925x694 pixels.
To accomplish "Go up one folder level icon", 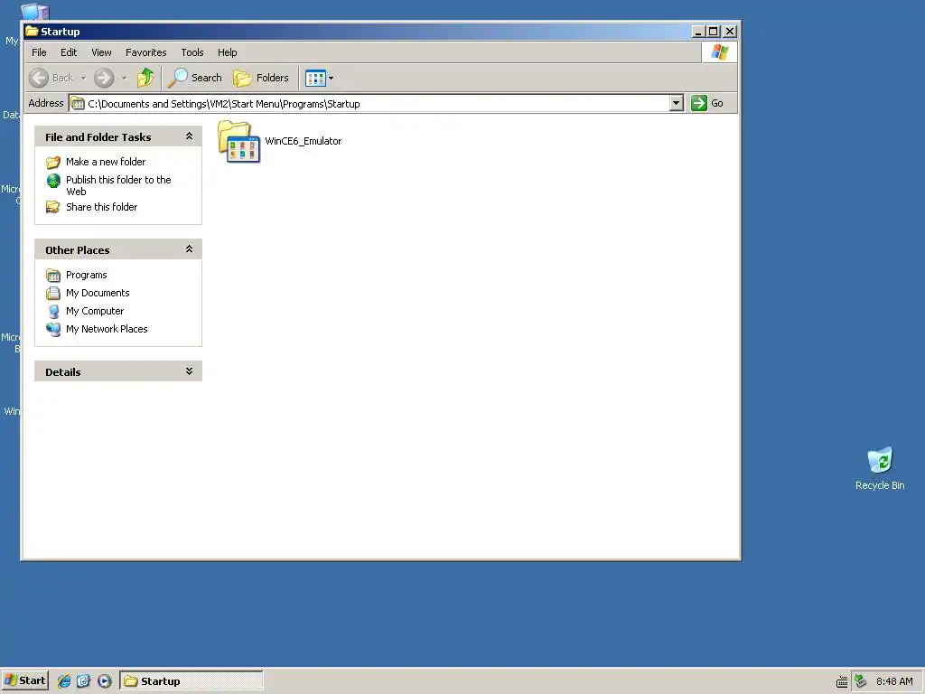I will click(x=145, y=78).
